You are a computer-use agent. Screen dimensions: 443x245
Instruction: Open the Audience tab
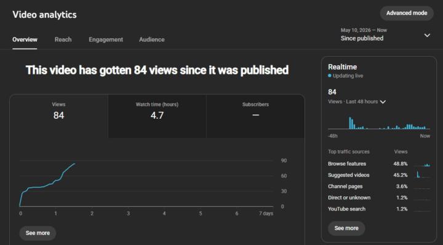tap(152, 39)
